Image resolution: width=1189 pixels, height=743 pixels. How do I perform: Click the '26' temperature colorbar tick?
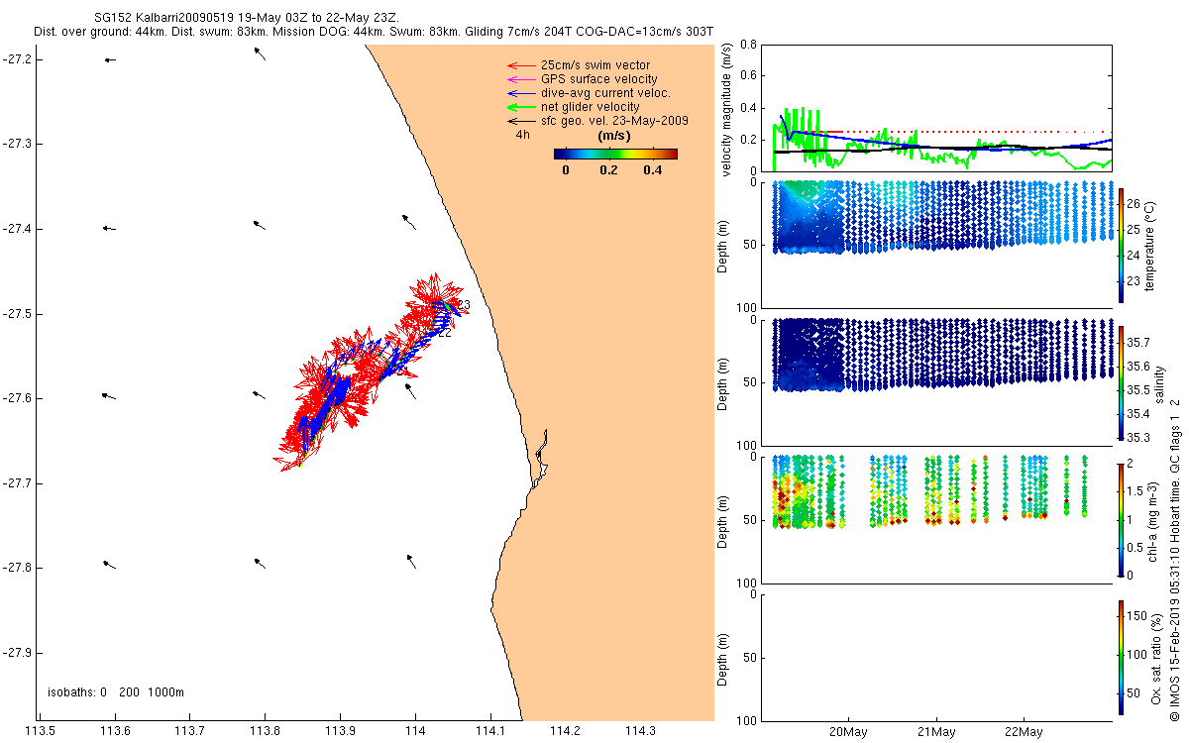(x=1134, y=207)
